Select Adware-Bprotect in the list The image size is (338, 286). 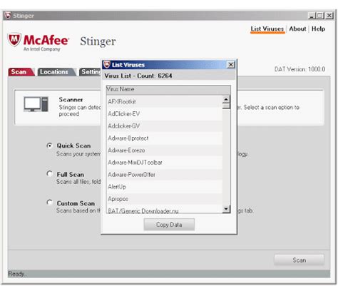pos(165,138)
